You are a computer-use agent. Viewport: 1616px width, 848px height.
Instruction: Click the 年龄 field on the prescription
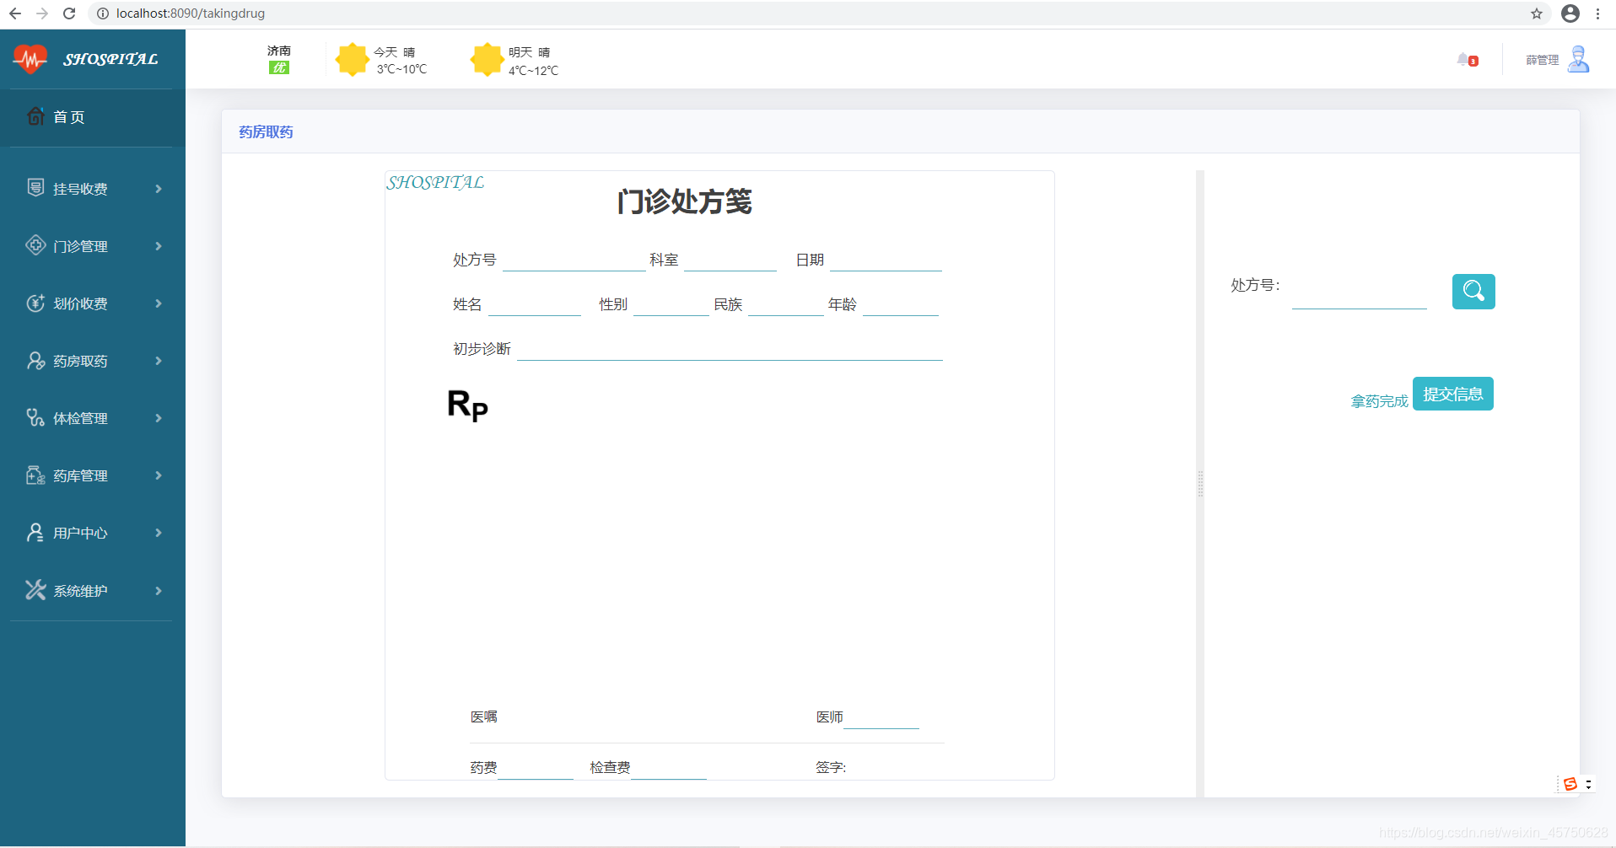(x=901, y=304)
